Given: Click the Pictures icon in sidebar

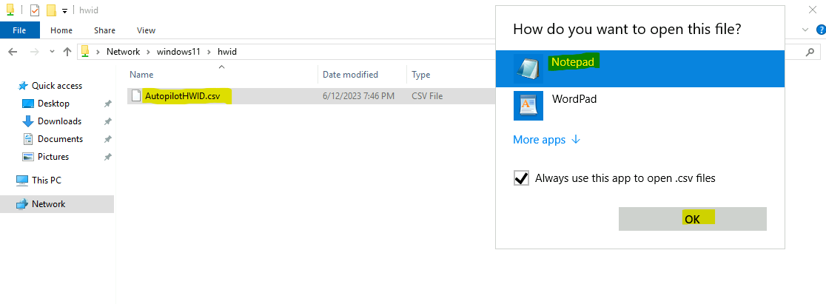Looking at the screenshot, I should [x=28, y=157].
